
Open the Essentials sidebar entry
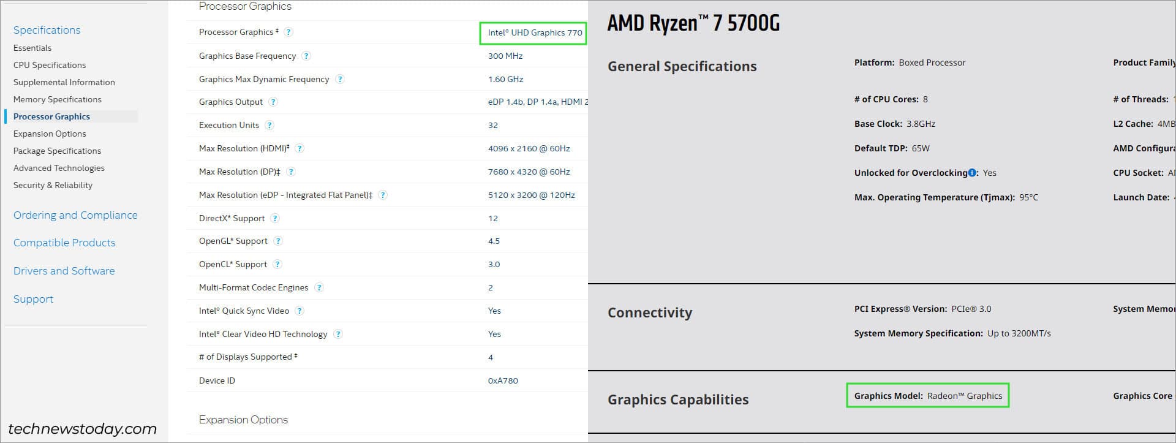32,48
